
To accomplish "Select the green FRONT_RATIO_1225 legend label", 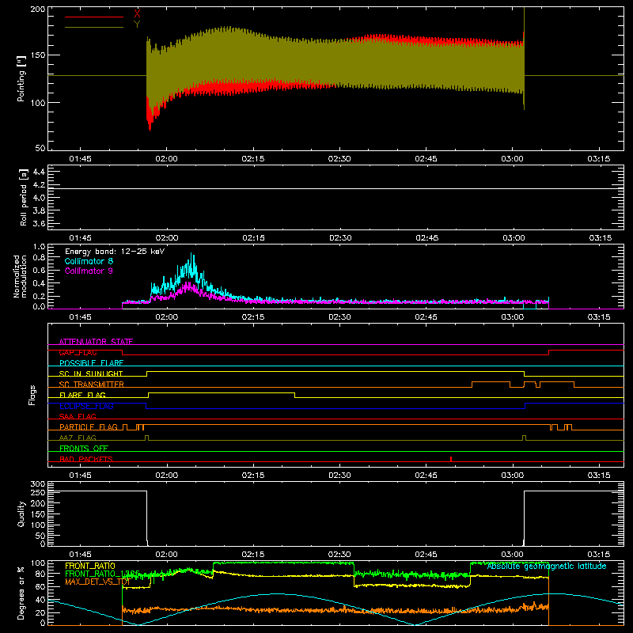I will [x=102, y=574].
